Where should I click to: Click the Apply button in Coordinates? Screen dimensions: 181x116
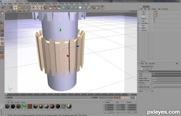click(132, 112)
